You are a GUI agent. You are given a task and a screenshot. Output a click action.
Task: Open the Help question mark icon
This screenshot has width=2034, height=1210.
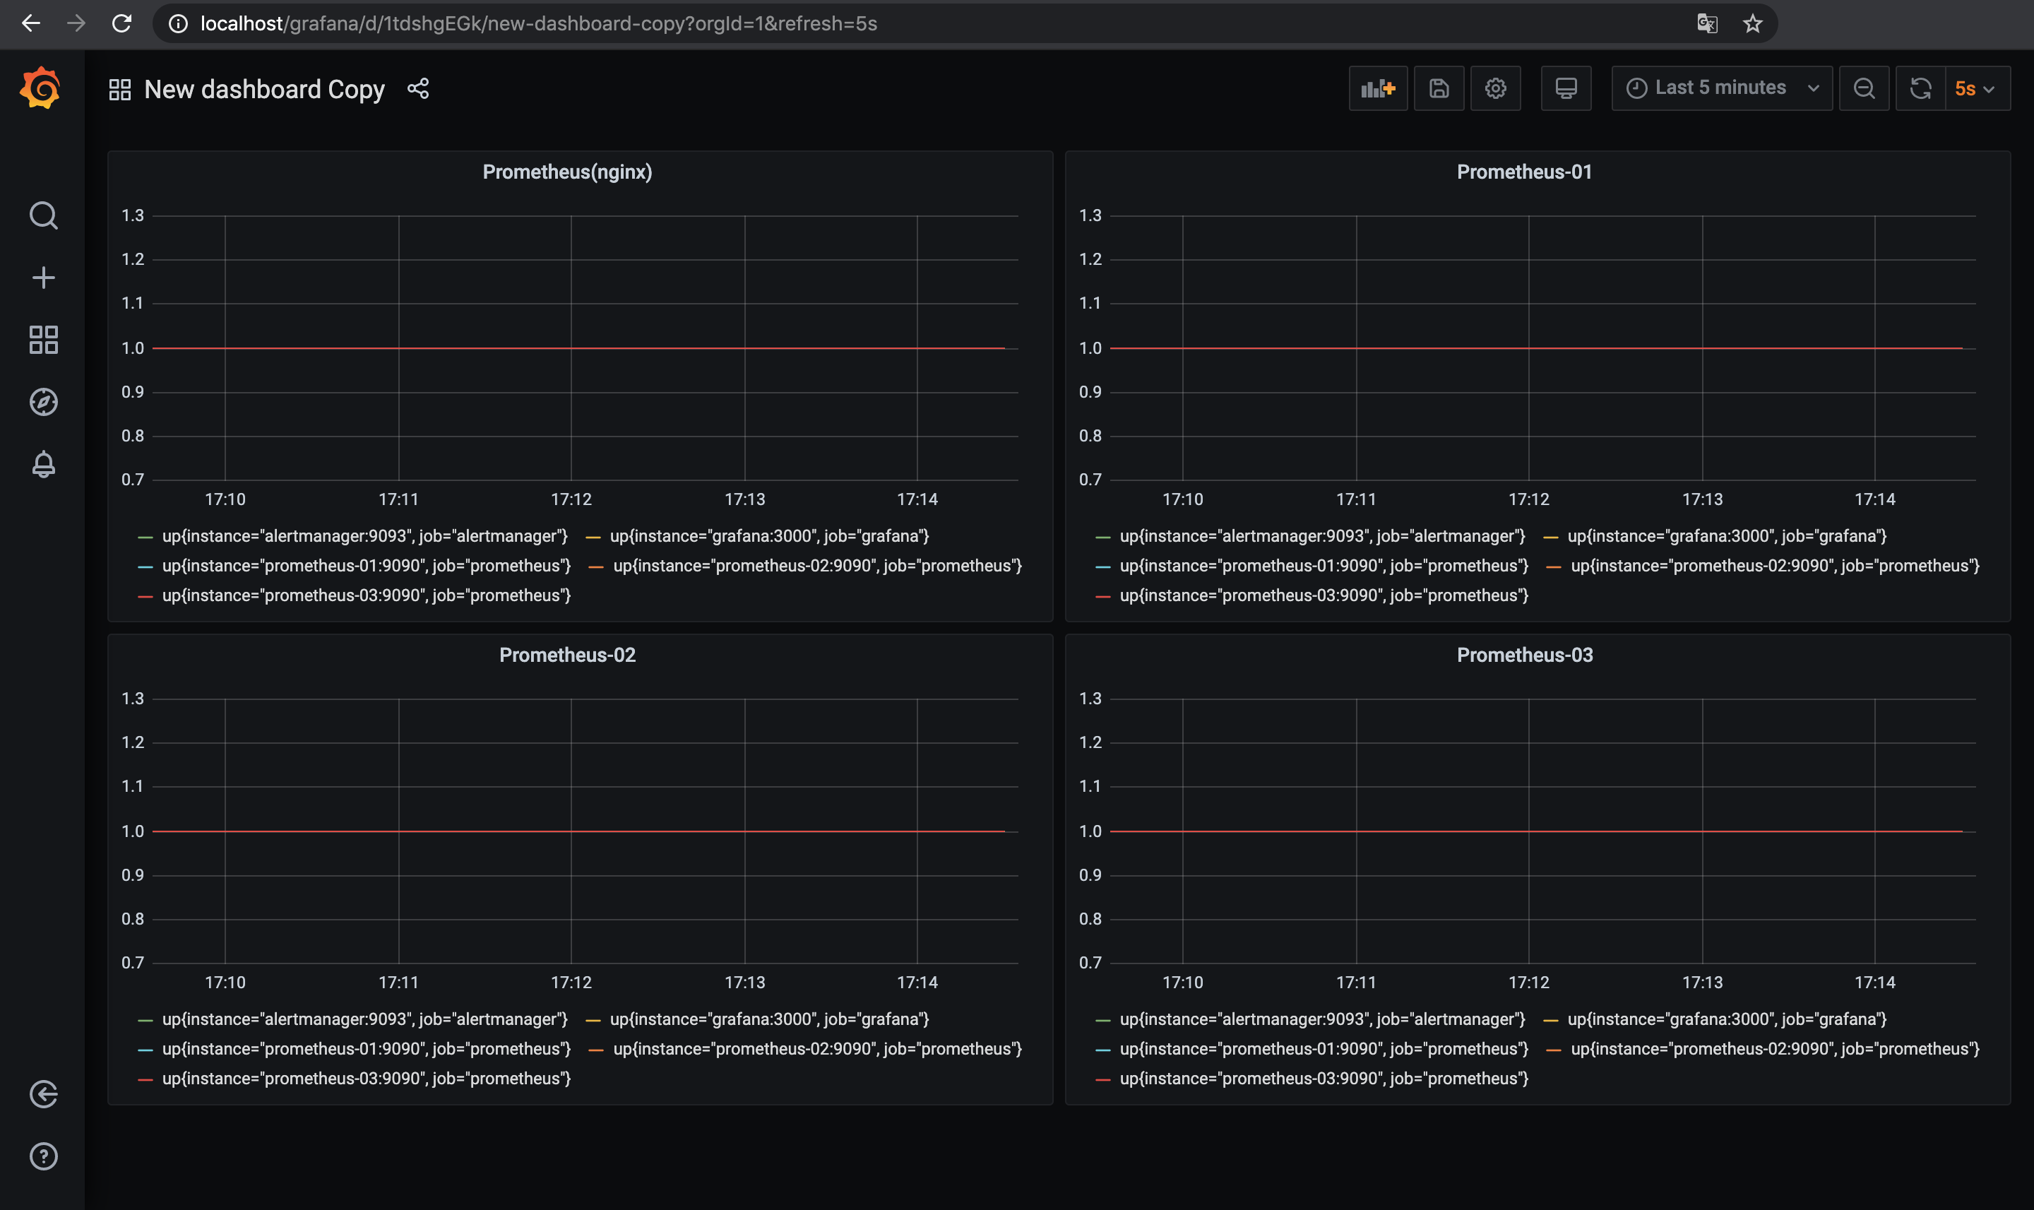pos(43,1156)
